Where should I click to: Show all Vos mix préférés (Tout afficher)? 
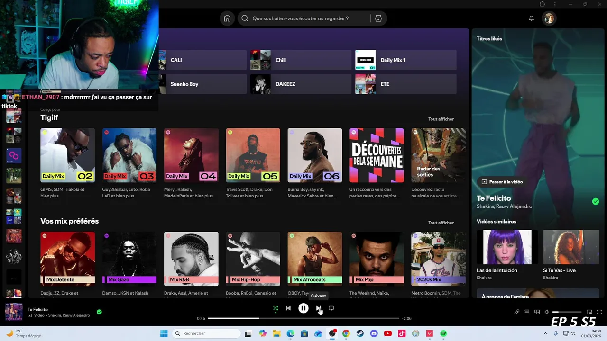click(x=441, y=223)
